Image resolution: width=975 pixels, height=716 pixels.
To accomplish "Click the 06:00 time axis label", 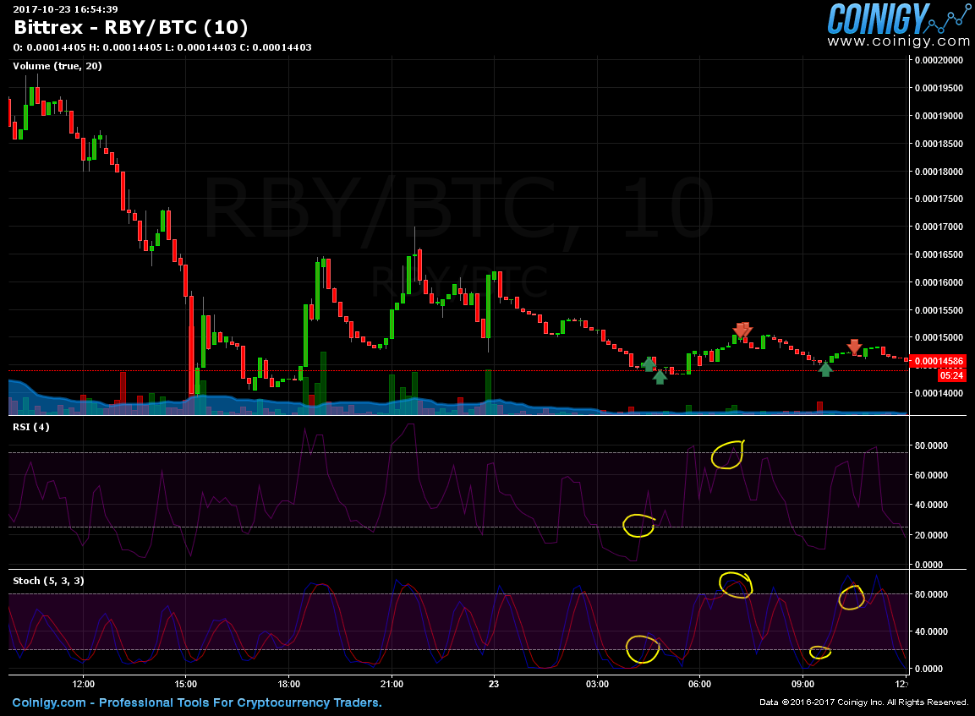I will point(699,684).
